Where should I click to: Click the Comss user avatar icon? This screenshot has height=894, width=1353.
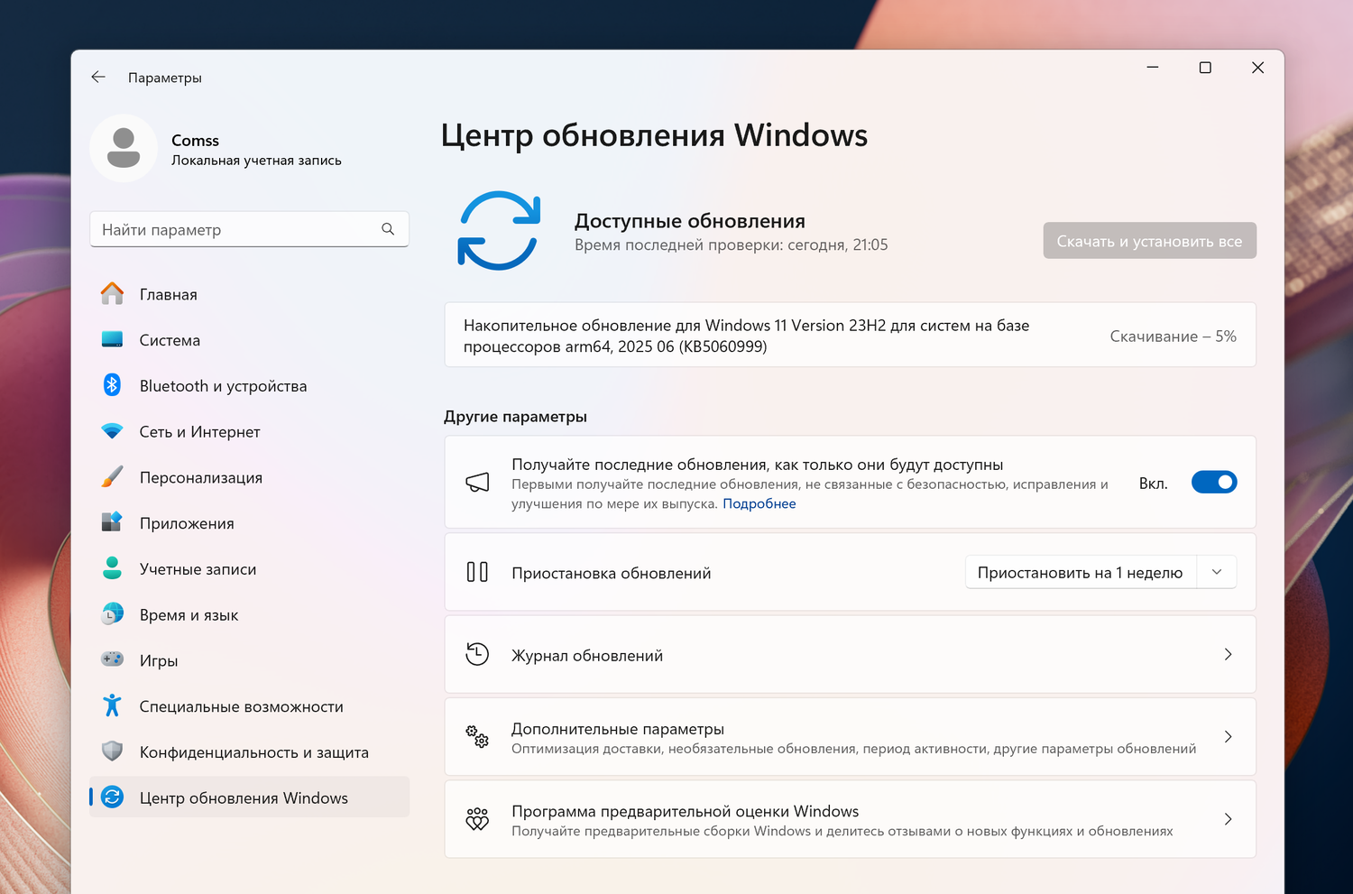click(x=124, y=148)
